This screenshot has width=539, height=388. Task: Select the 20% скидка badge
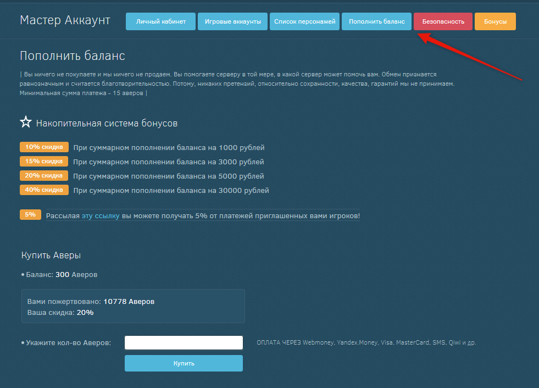(44, 176)
